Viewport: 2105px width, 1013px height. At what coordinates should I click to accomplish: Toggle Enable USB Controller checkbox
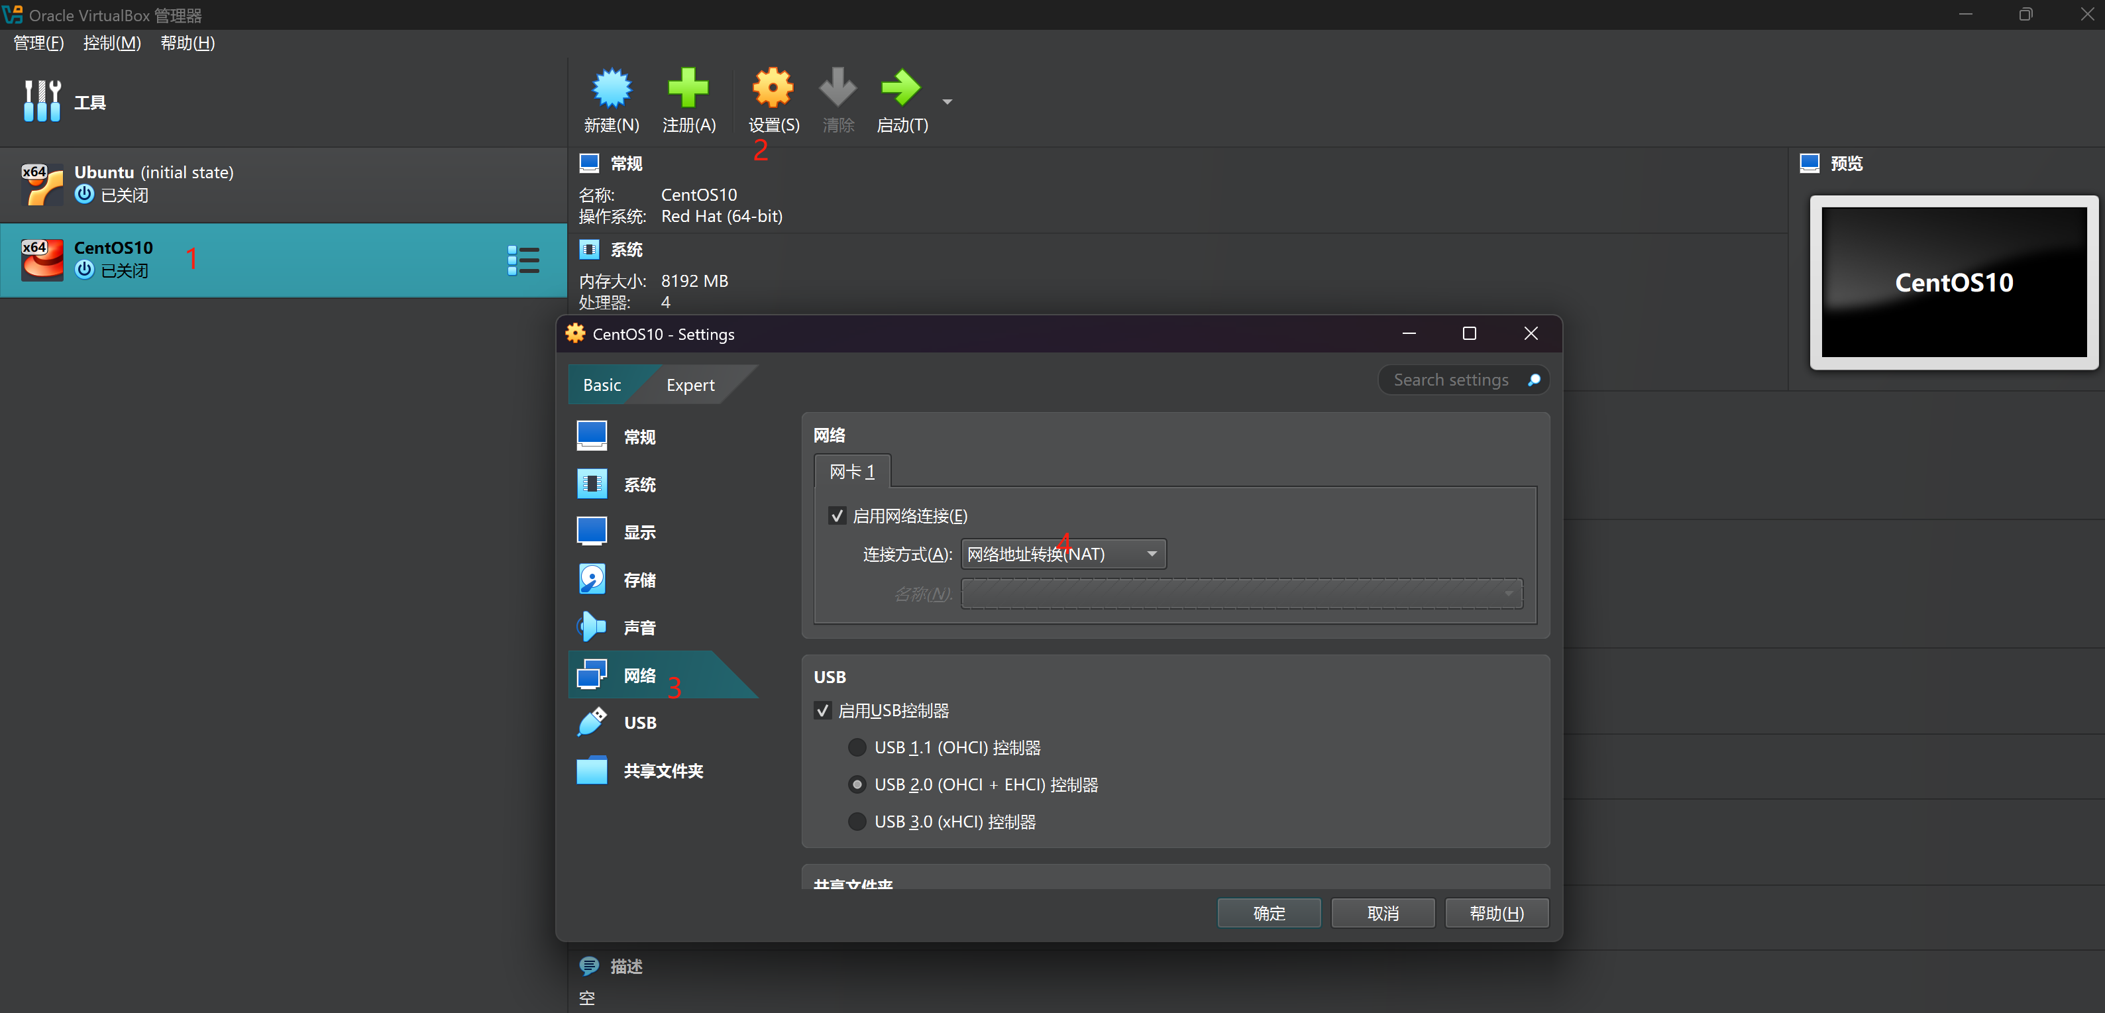tap(822, 710)
